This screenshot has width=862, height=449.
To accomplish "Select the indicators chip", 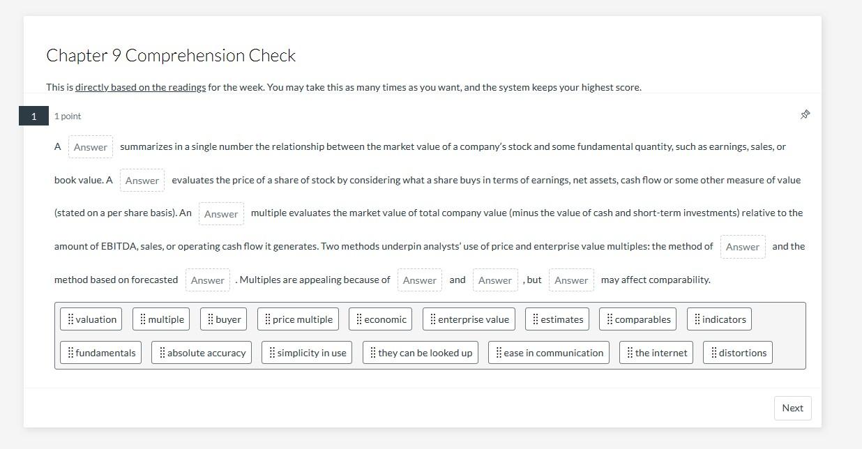I will (x=719, y=319).
